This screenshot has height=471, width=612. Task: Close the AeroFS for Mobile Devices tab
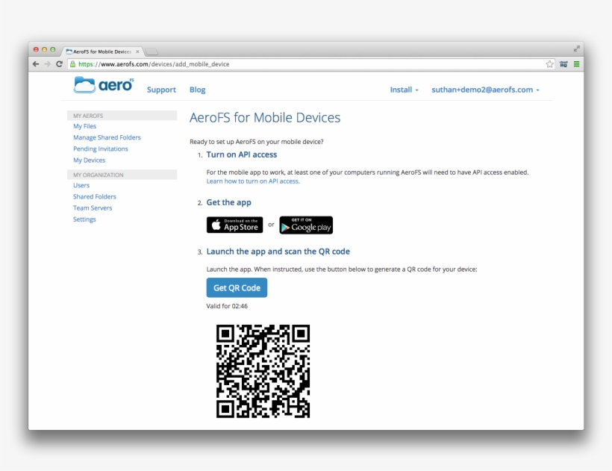[137, 52]
